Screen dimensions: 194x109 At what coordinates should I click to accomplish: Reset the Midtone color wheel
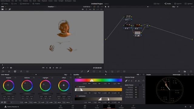[x=34, y=78]
